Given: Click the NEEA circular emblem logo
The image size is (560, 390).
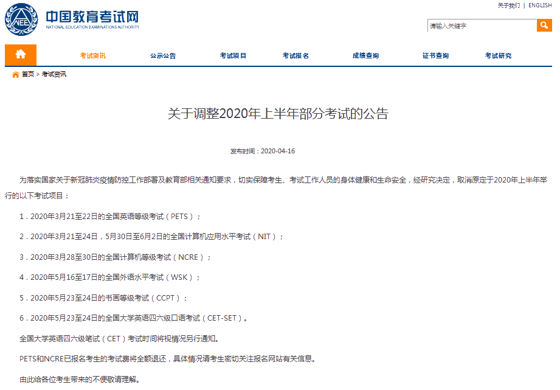Looking at the screenshot, I should tap(22, 19).
